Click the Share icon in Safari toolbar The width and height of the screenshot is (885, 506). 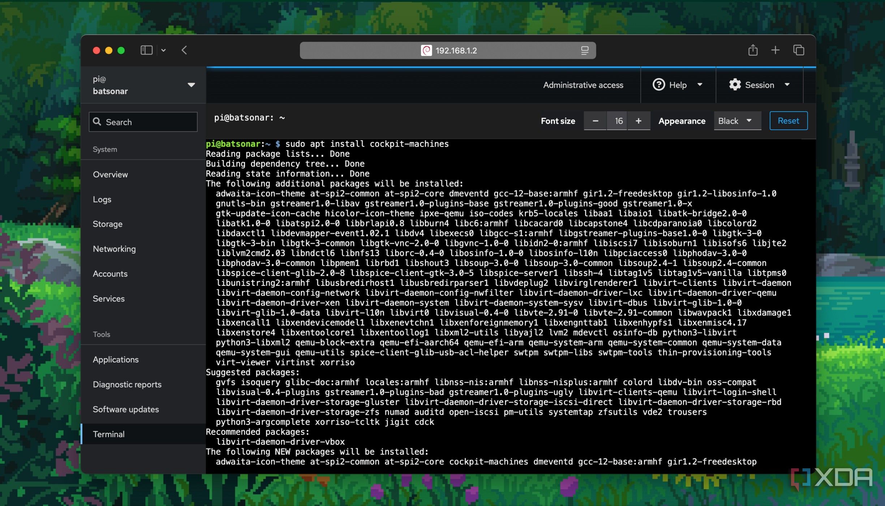click(753, 50)
